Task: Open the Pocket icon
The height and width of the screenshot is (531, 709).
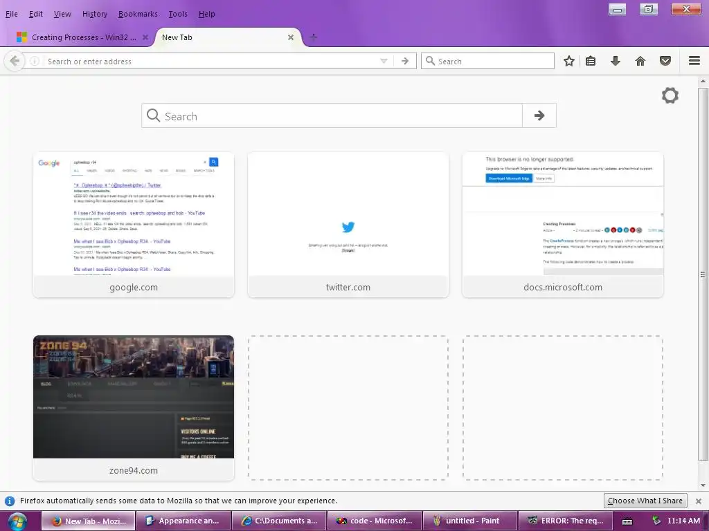Action: pyautogui.click(x=665, y=61)
